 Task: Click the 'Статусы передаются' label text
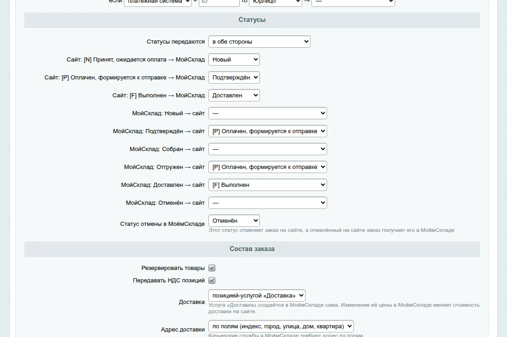click(x=176, y=42)
